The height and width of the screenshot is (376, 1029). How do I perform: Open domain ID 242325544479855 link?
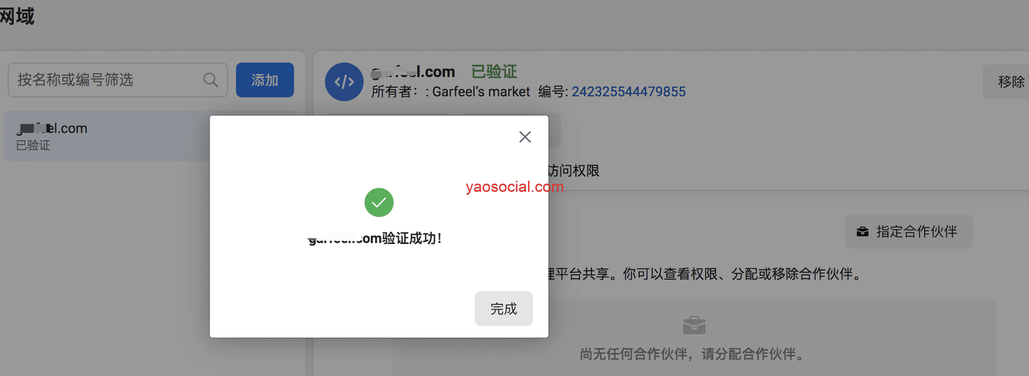coord(628,92)
